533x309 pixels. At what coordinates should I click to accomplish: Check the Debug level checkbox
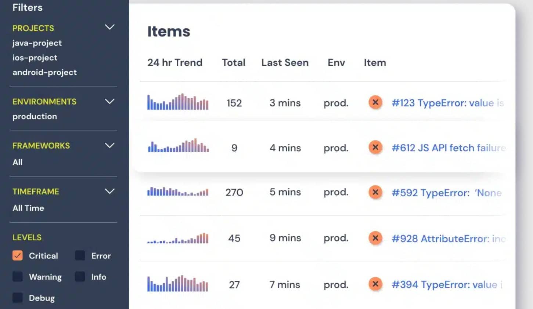pyautogui.click(x=17, y=298)
